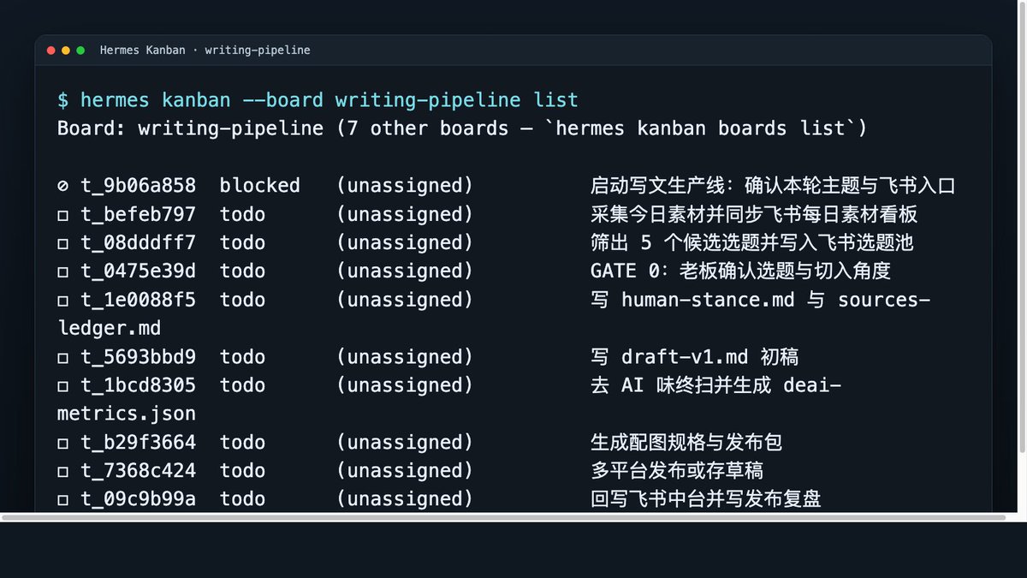Click the blocked status of task t_9b06a858
This screenshot has height=578, width=1027.
coord(260,185)
